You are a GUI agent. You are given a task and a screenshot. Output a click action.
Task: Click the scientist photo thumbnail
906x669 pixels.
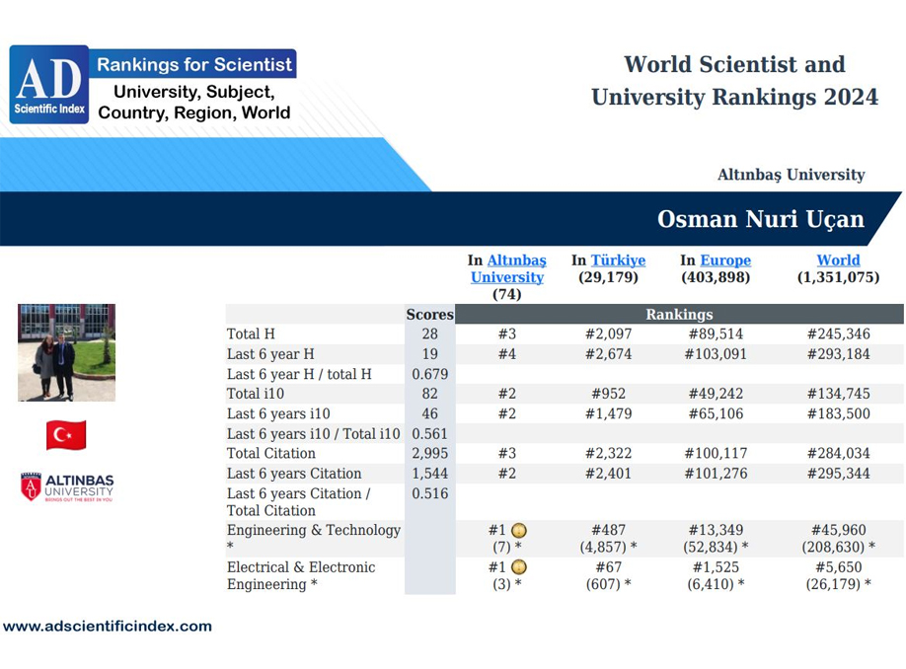click(65, 351)
